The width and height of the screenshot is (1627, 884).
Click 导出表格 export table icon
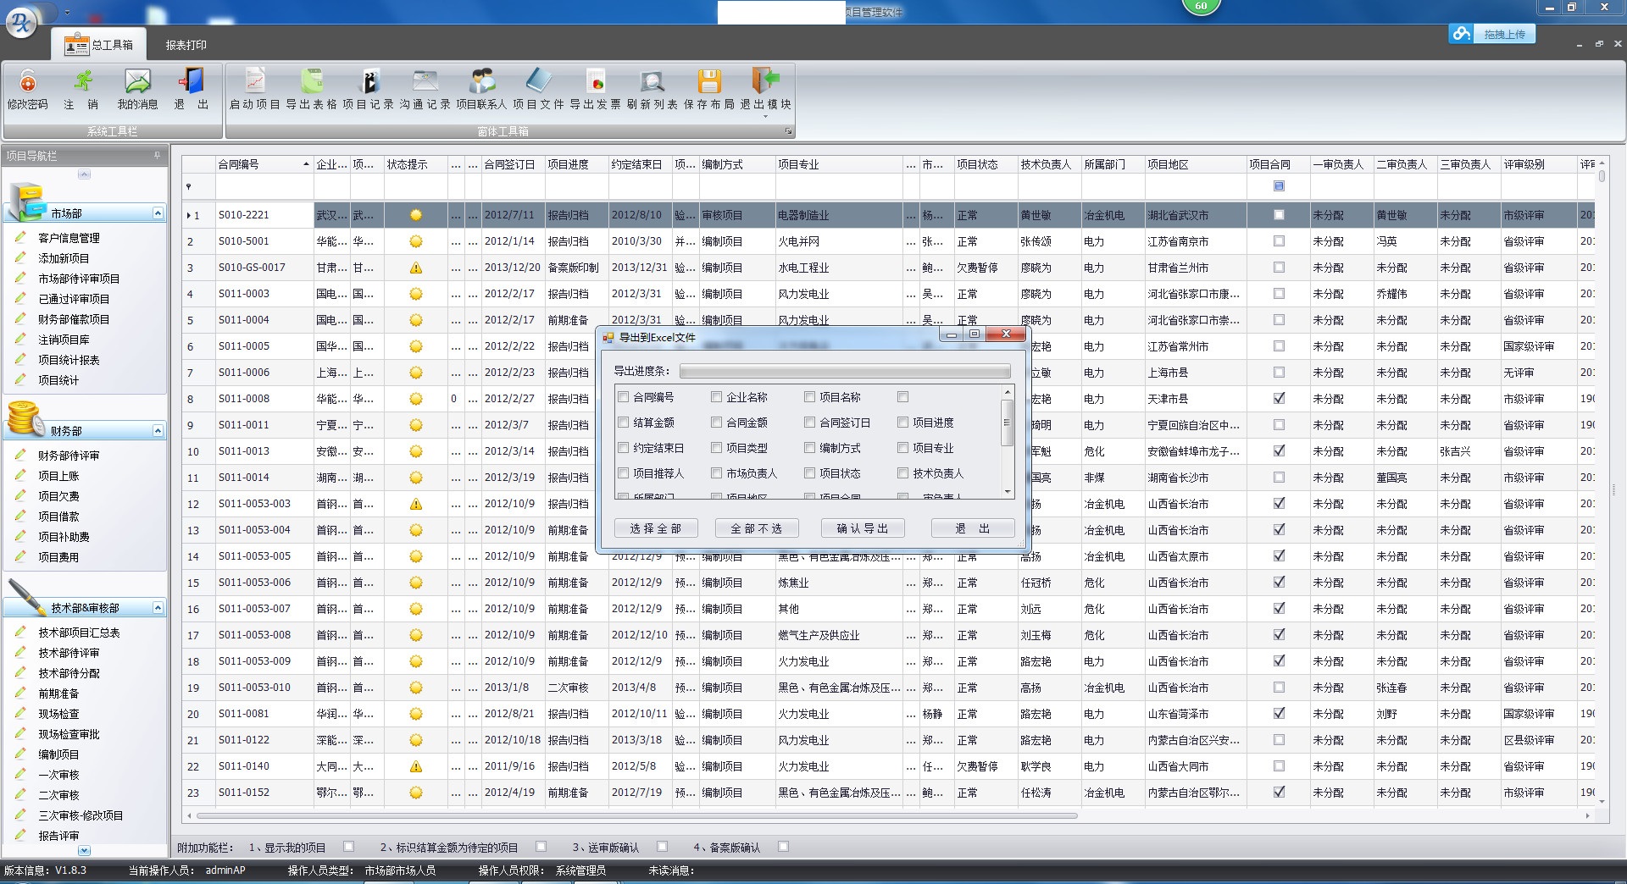click(x=312, y=81)
